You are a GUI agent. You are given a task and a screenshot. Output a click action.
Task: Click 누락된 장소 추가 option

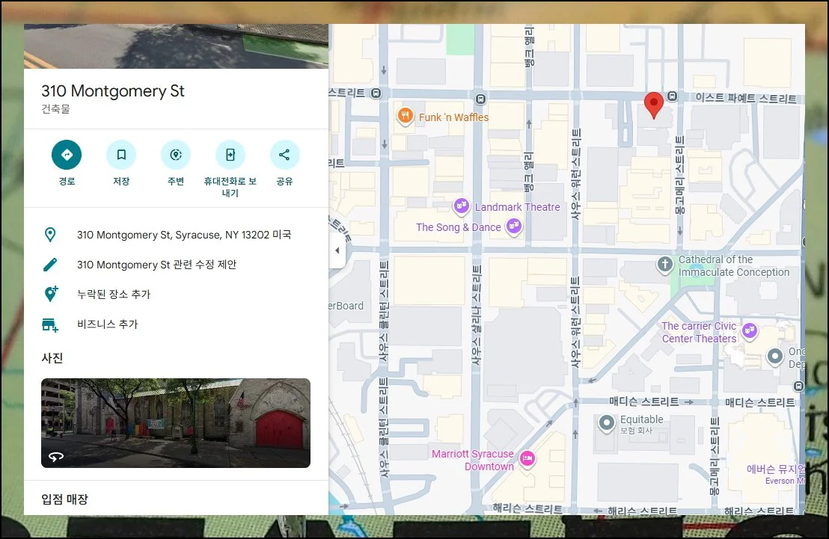pyautogui.click(x=114, y=295)
